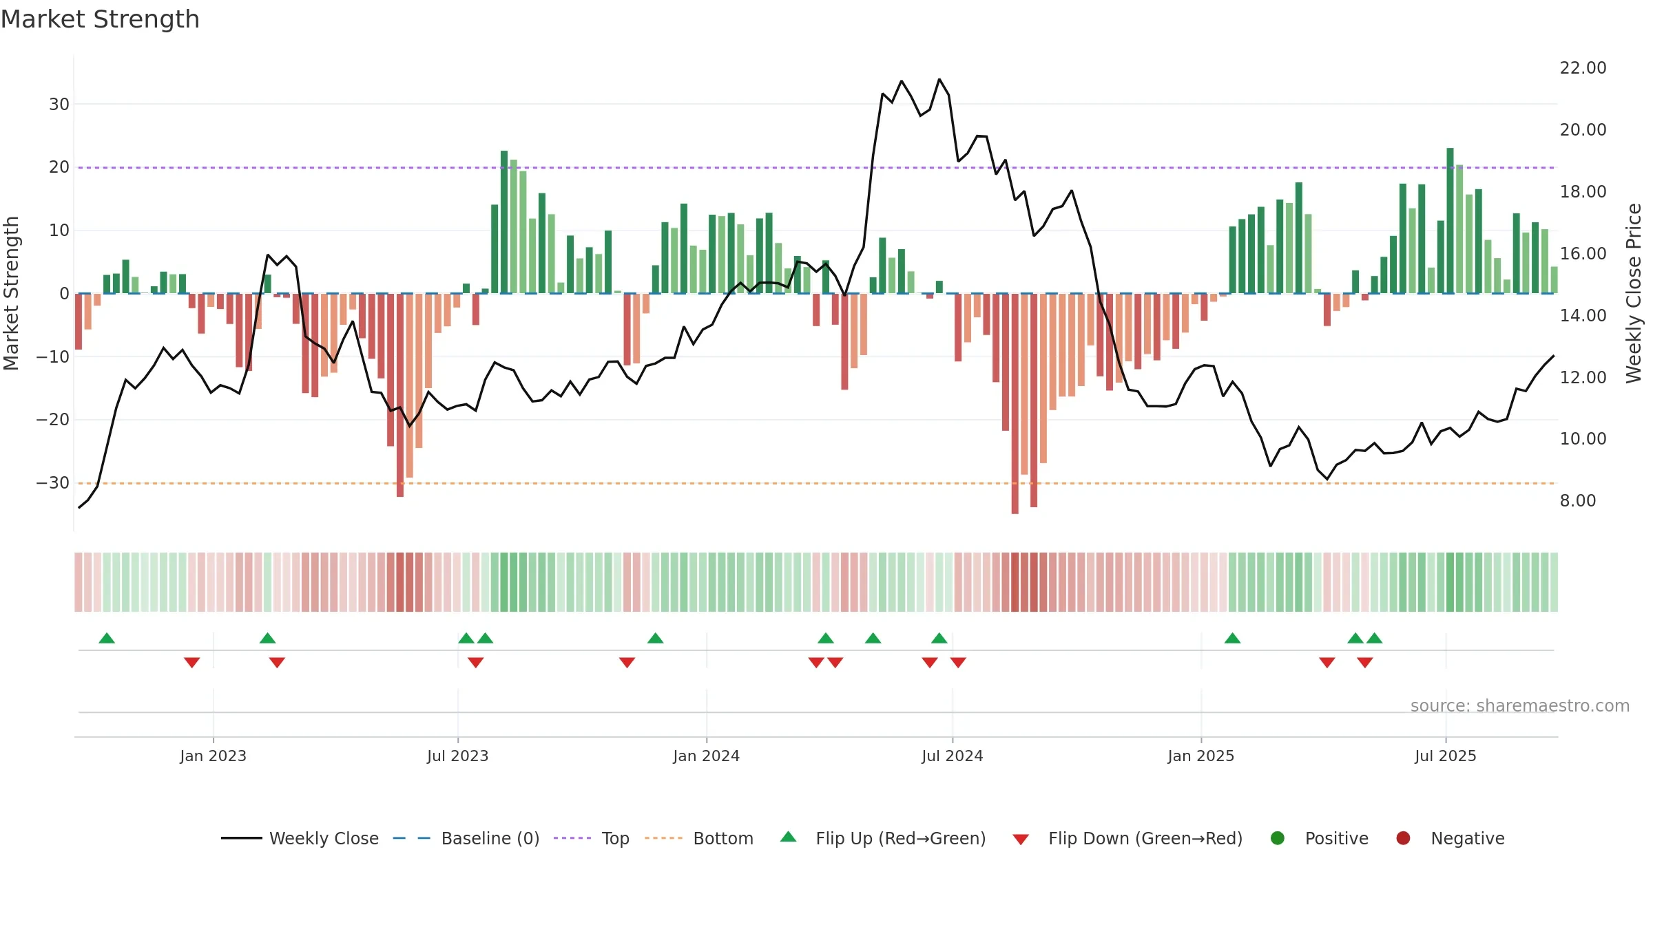
Task: Click the Jan 2023 x-axis label
Action: point(213,756)
